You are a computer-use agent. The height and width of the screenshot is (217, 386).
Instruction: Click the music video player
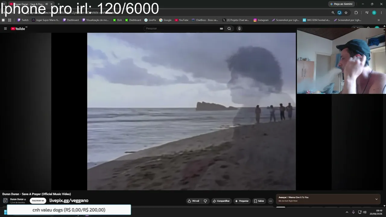coord(191,111)
